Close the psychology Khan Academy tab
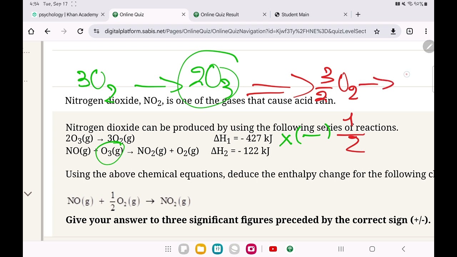 [x=103, y=15]
